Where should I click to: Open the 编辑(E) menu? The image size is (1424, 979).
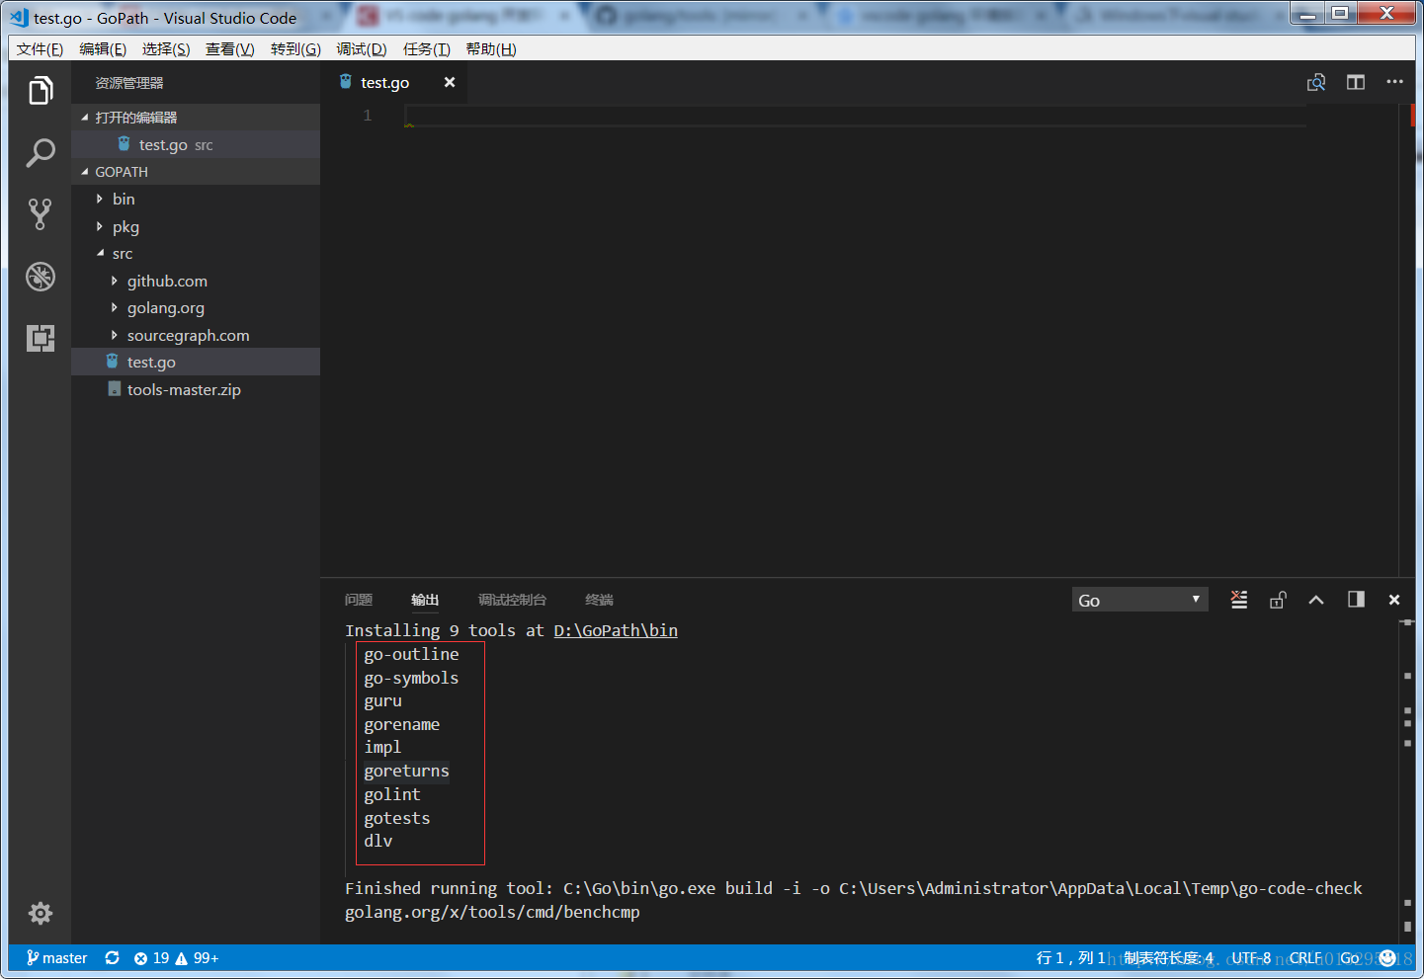point(103,49)
